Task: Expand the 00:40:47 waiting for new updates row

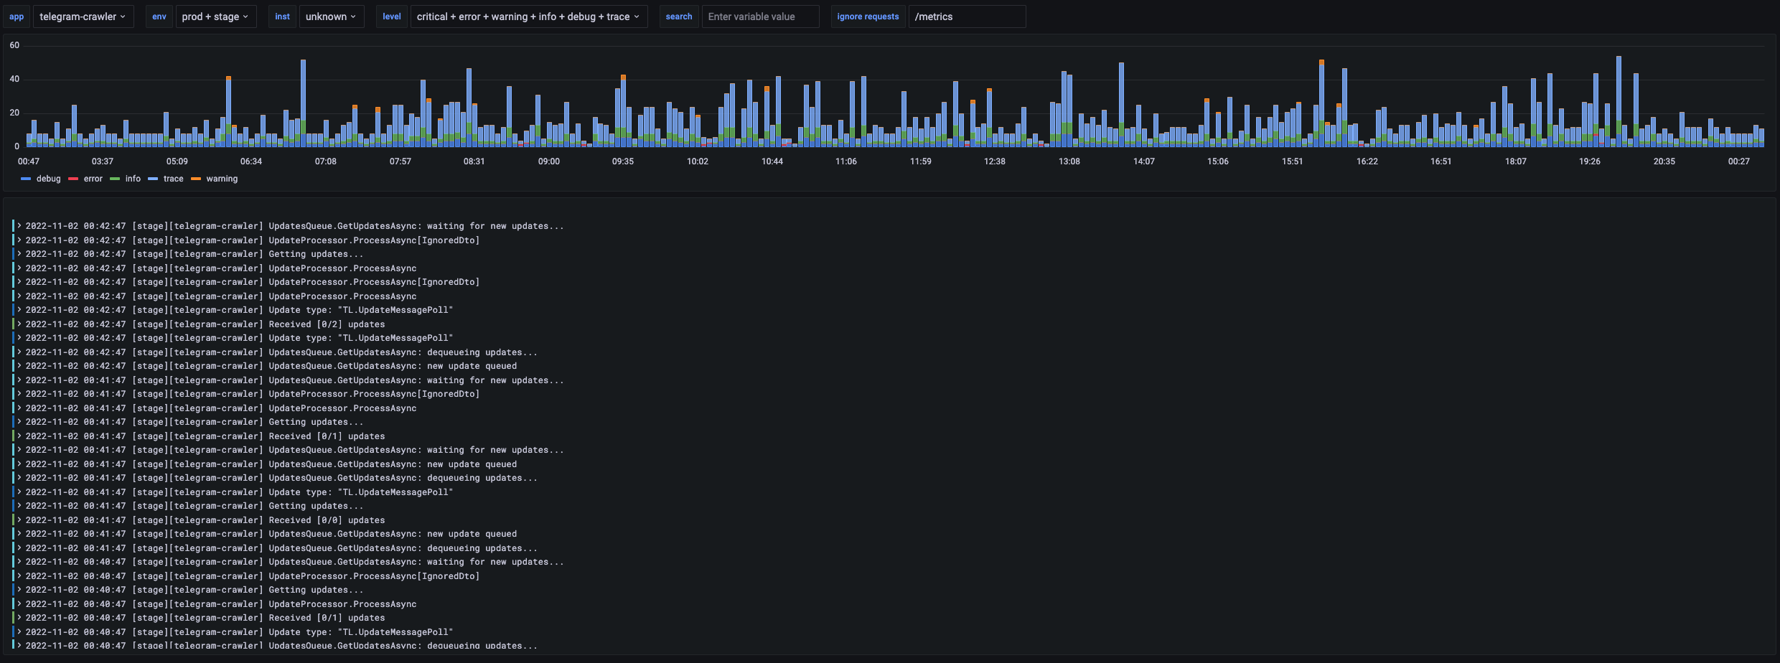Action: [19, 562]
